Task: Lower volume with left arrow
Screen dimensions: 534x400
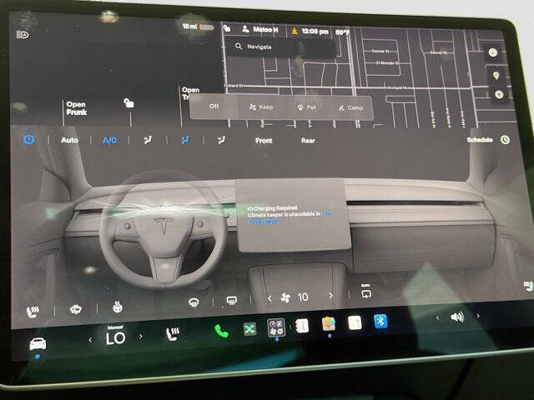Action: point(437,317)
